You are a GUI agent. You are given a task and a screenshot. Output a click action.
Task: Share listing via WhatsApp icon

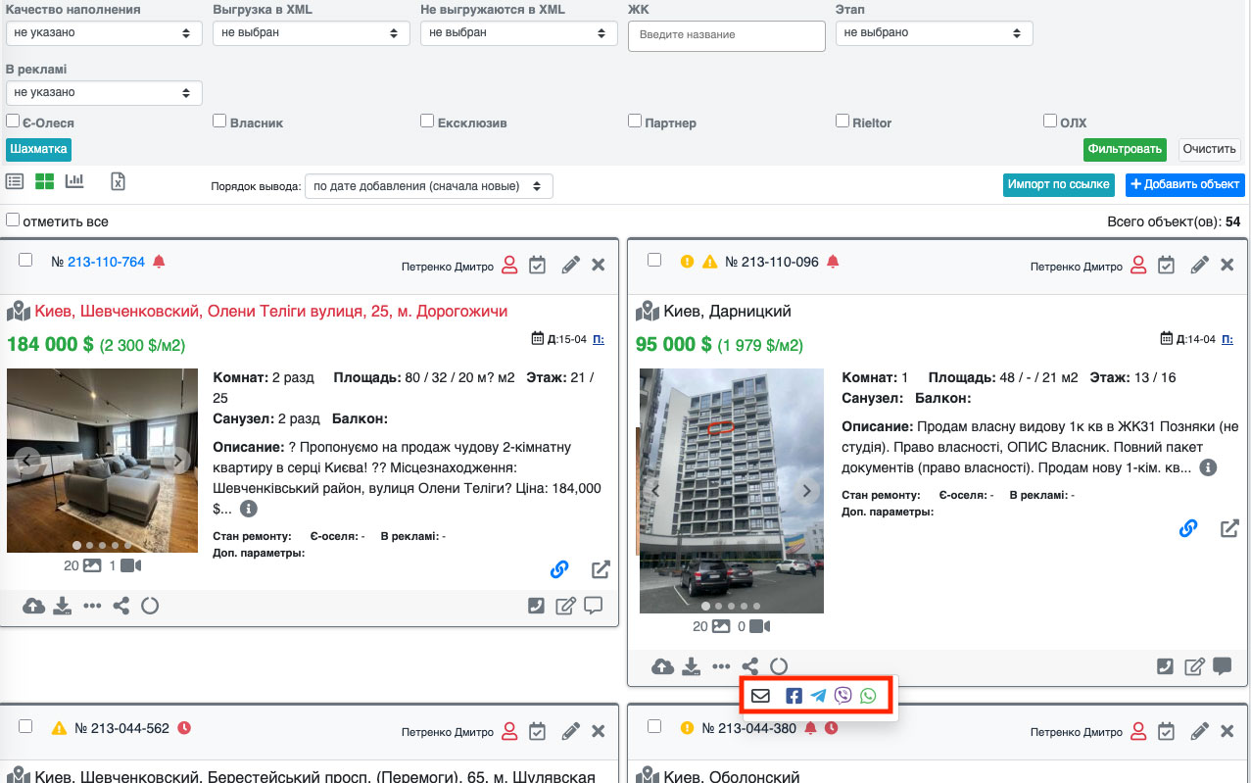868,696
